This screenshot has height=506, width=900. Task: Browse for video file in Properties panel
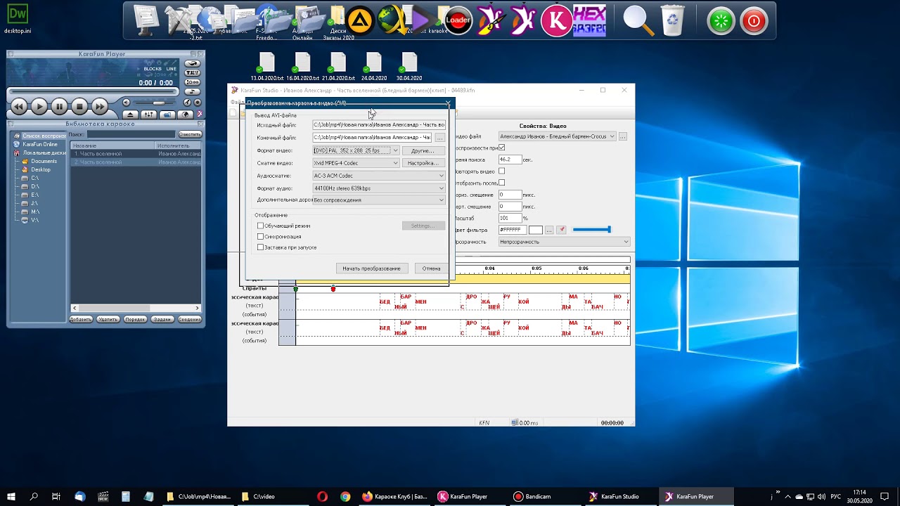(x=623, y=136)
